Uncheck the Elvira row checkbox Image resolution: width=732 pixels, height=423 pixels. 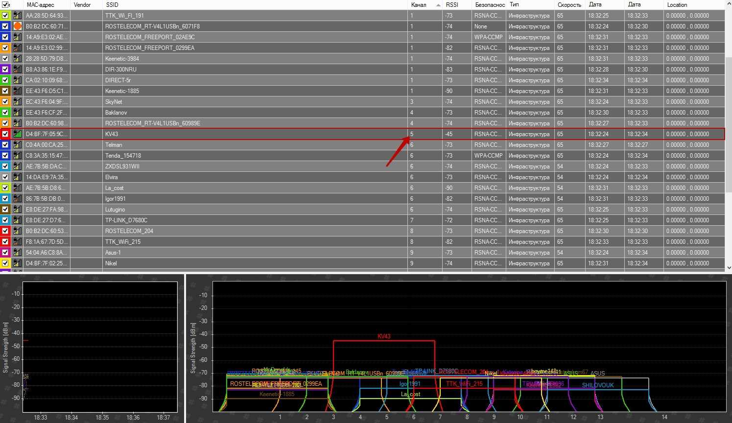coord(5,177)
